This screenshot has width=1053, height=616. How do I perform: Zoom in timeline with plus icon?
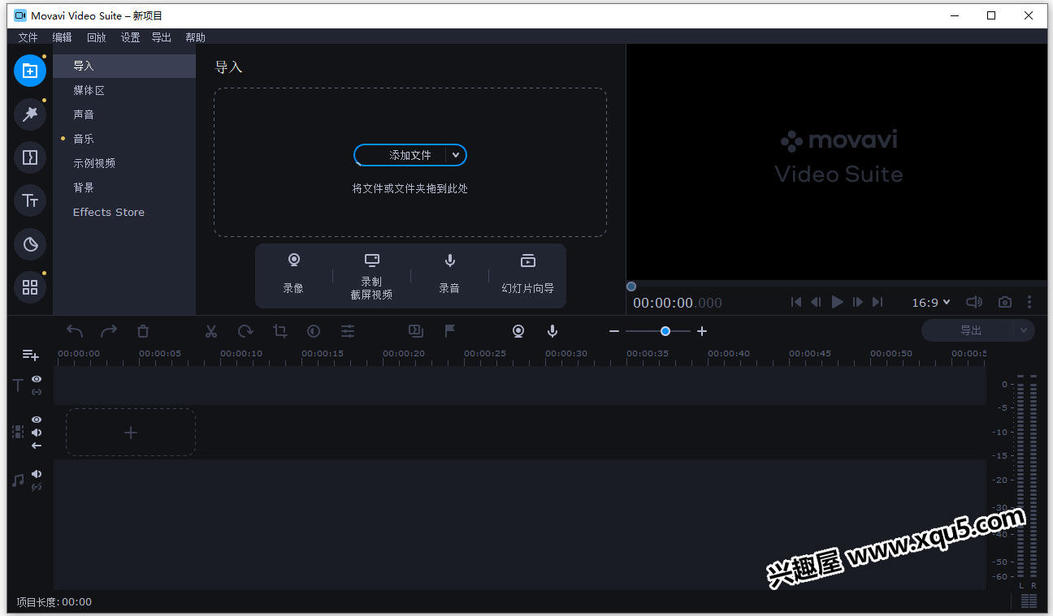point(702,331)
